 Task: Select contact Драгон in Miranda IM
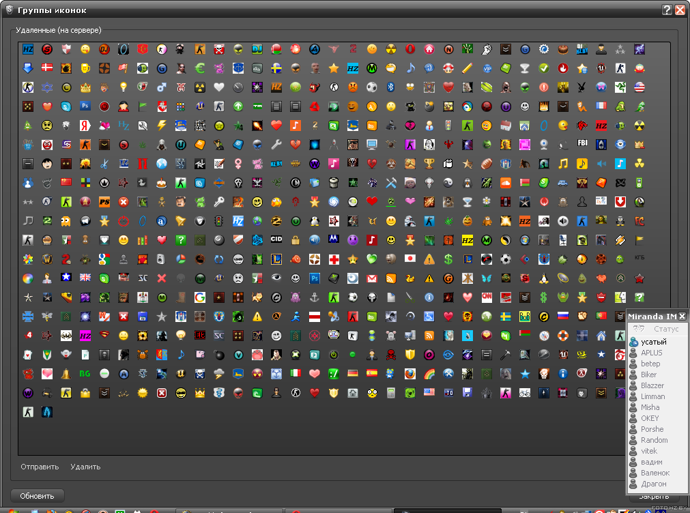point(653,484)
